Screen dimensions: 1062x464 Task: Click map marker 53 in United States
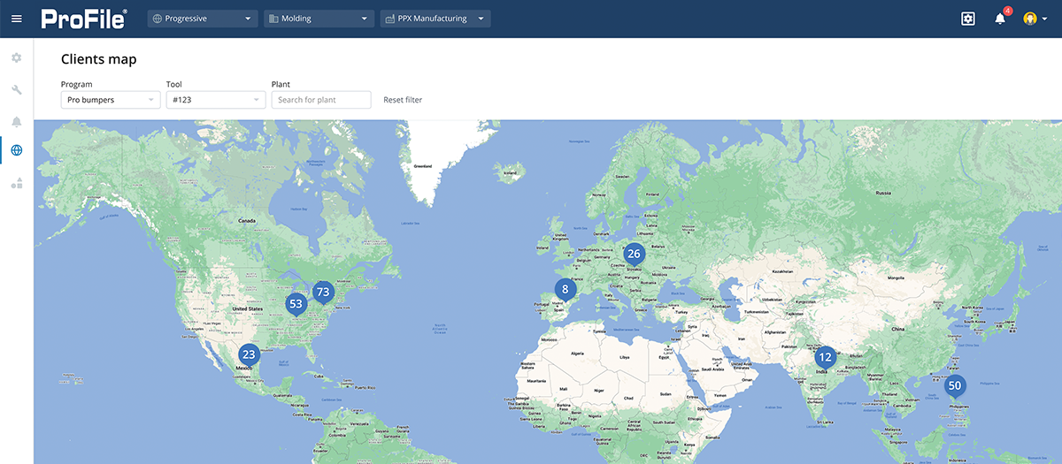(296, 305)
